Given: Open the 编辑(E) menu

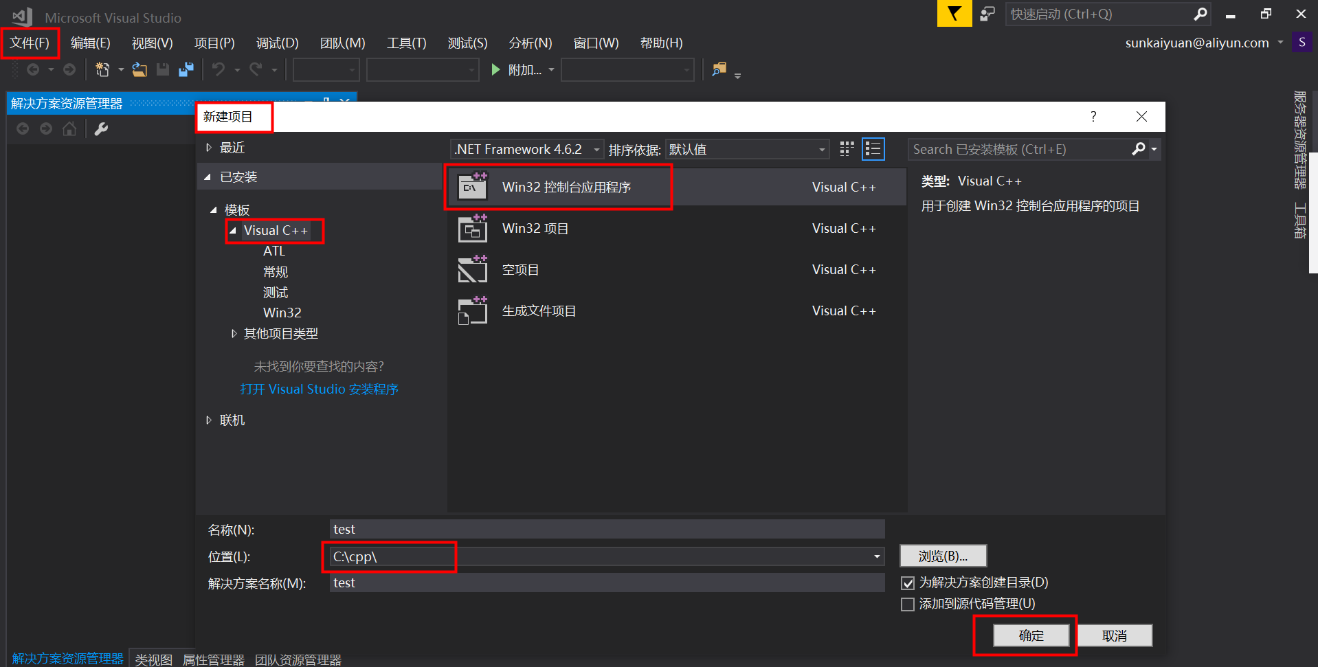Looking at the screenshot, I should click(90, 43).
